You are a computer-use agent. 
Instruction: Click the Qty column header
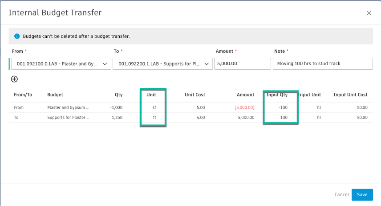(118, 95)
